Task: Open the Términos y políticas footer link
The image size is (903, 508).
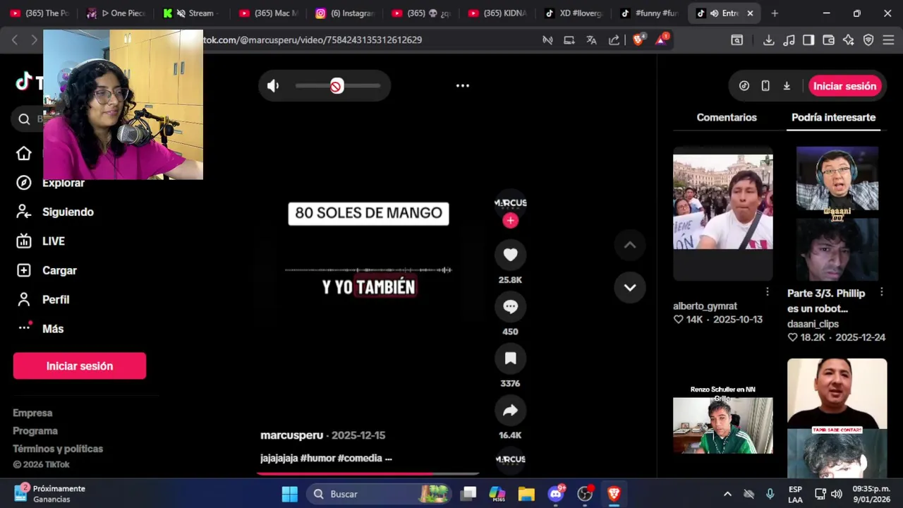Action: coord(58,449)
